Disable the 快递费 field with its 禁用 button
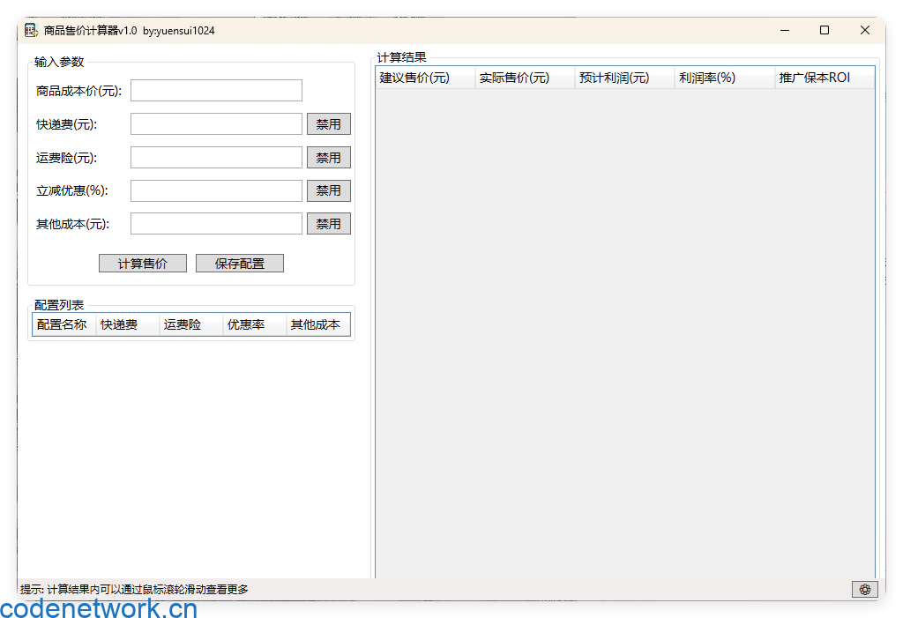The height and width of the screenshot is (618, 903). pyautogui.click(x=328, y=123)
